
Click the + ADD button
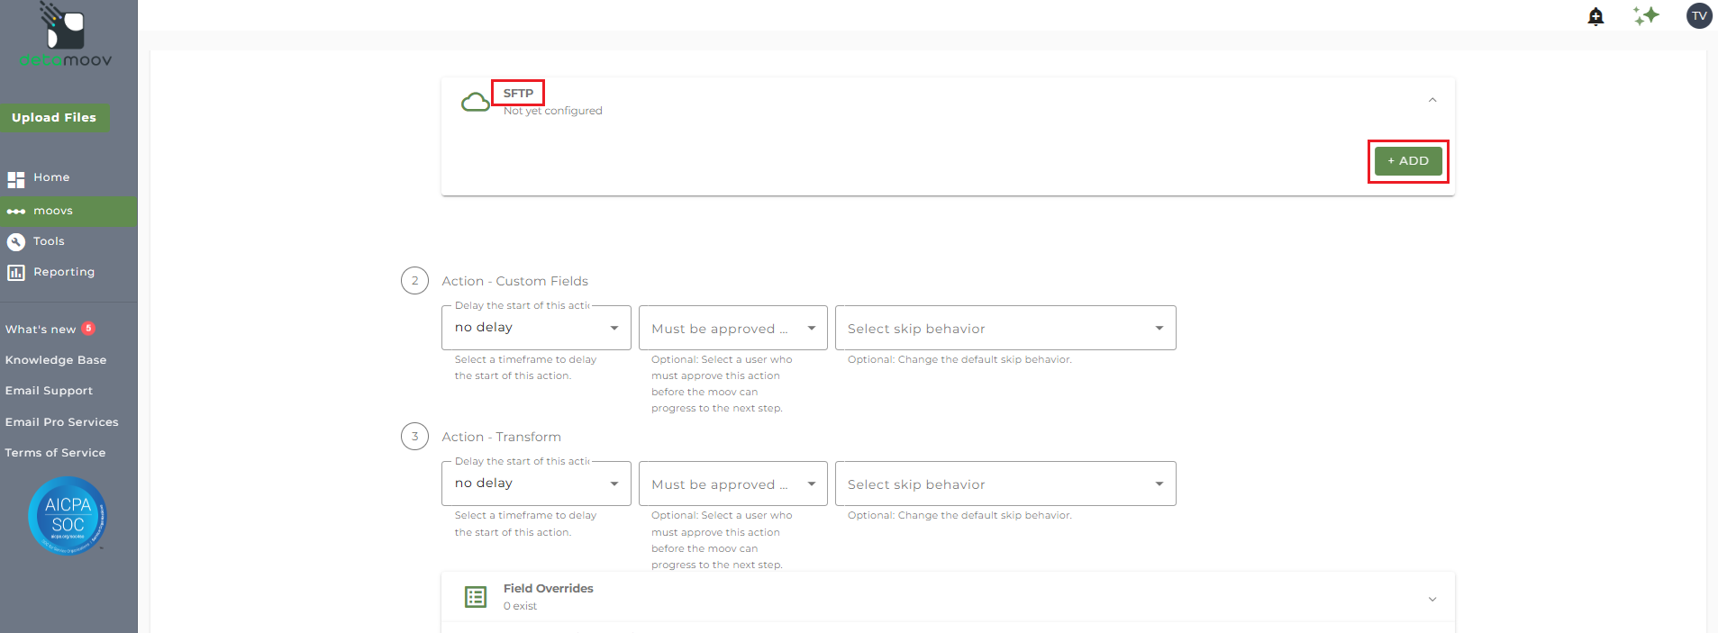[x=1407, y=161]
